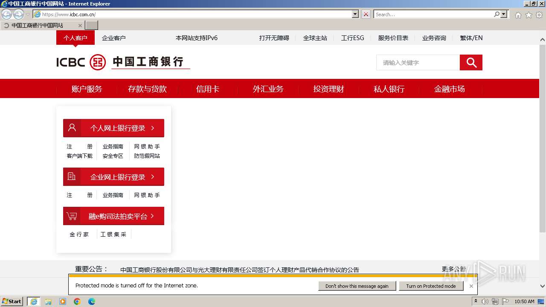Viewport: 546px width, 307px height.
Task: Stop loading page with the red X button
Action: point(366,14)
